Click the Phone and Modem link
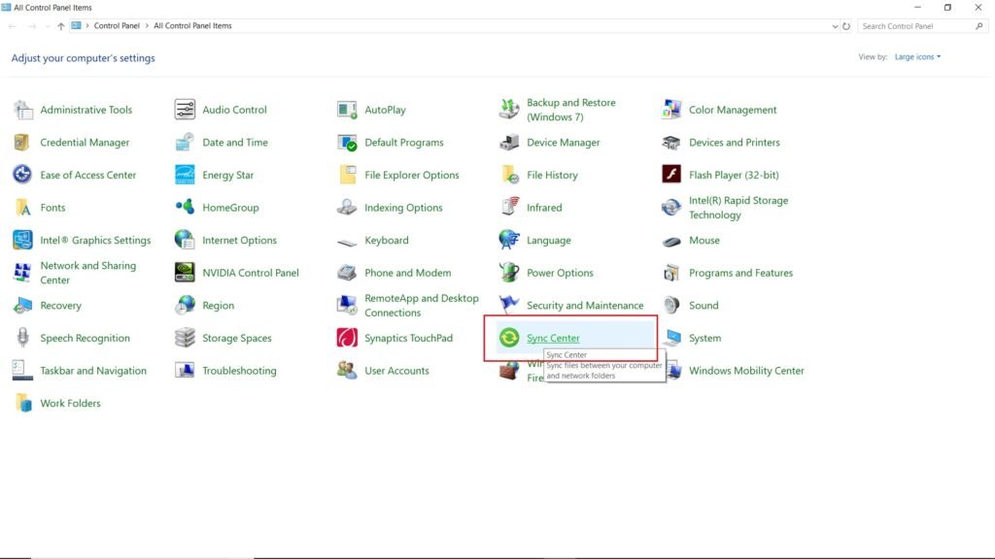995x559 pixels. point(408,273)
